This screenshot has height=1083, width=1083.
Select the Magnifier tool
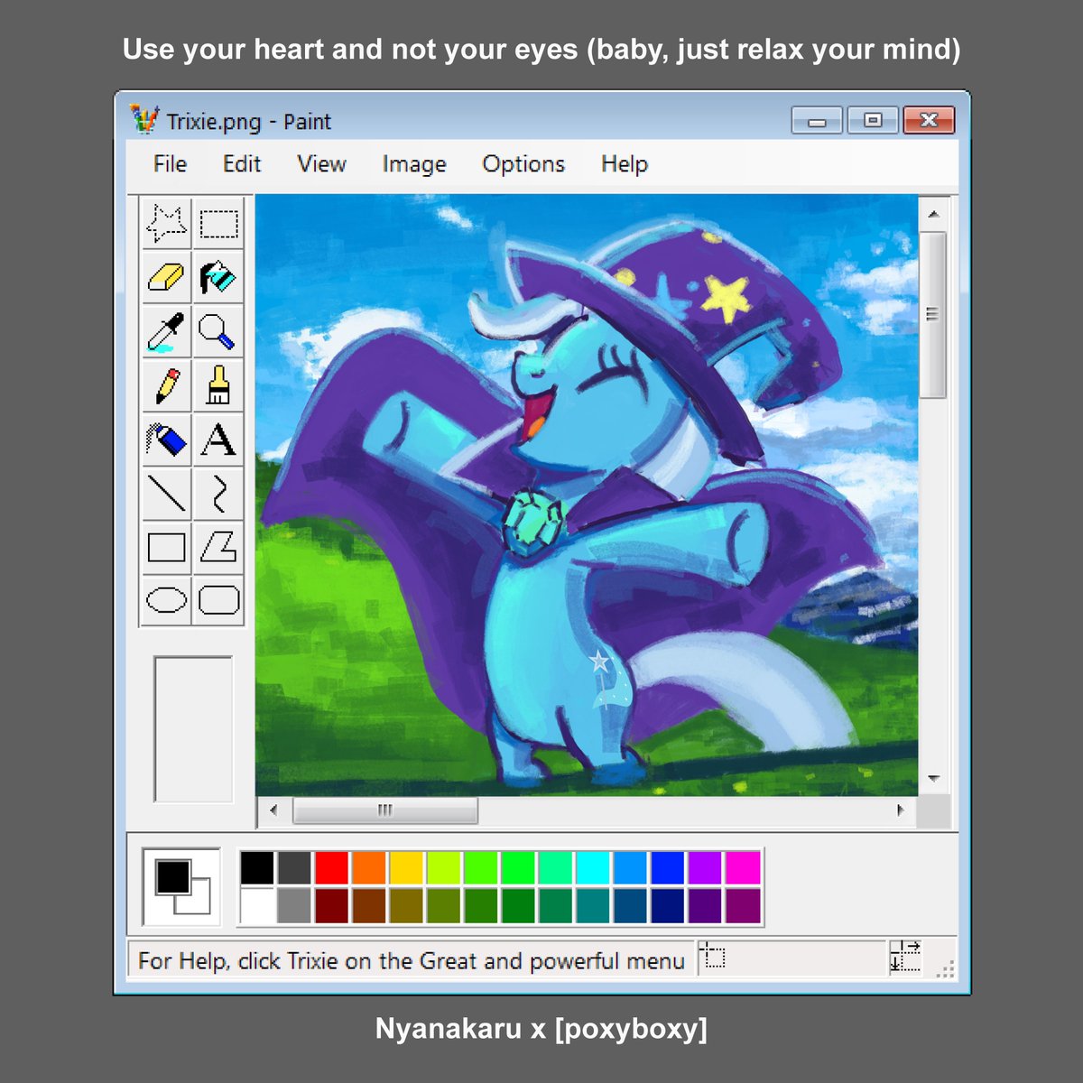(x=218, y=331)
